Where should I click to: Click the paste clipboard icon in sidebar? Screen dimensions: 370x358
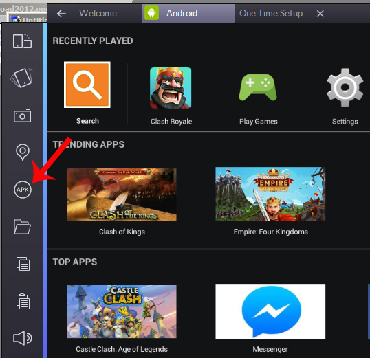(x=23, y=301)
